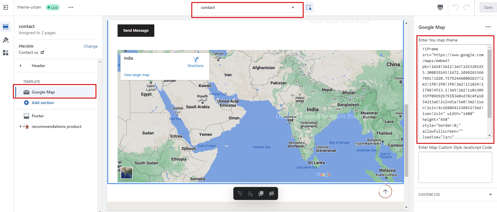Click the theme-urban name
Screen dimensions: 497x212
coord(29,7)
